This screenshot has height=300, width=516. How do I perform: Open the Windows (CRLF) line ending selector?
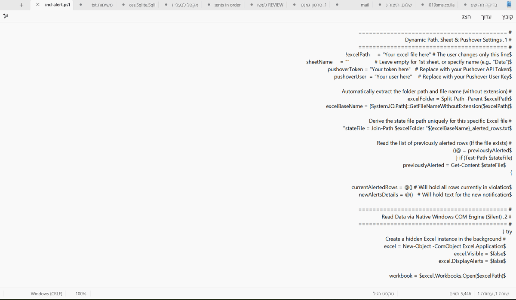46,294
